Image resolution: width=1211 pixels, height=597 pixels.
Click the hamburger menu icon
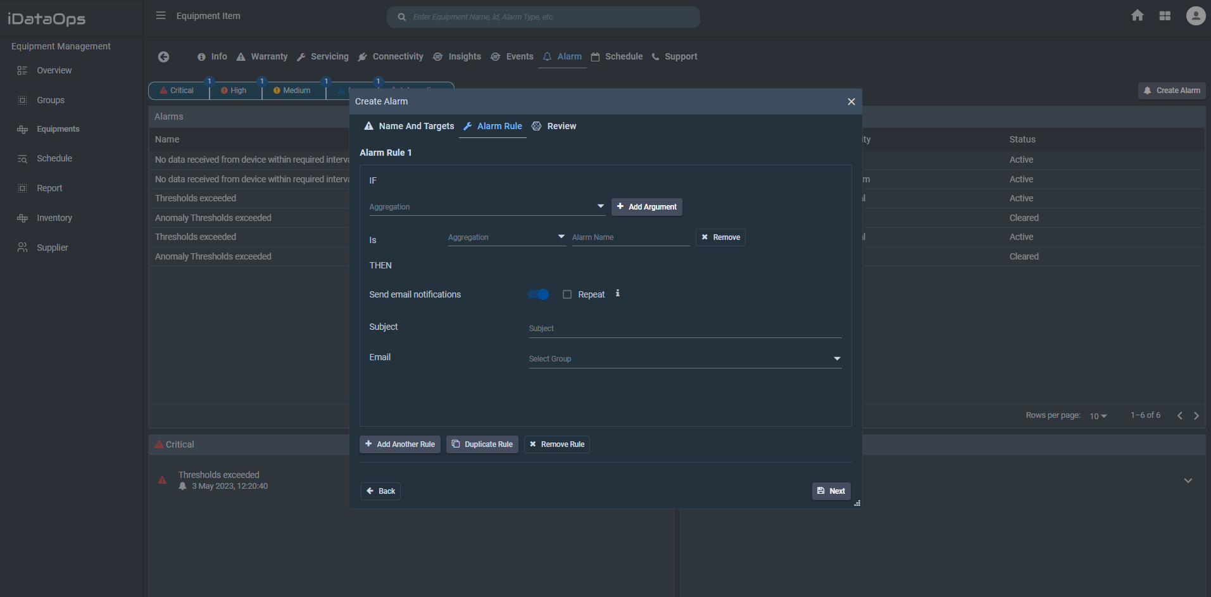tap(161, 16)
